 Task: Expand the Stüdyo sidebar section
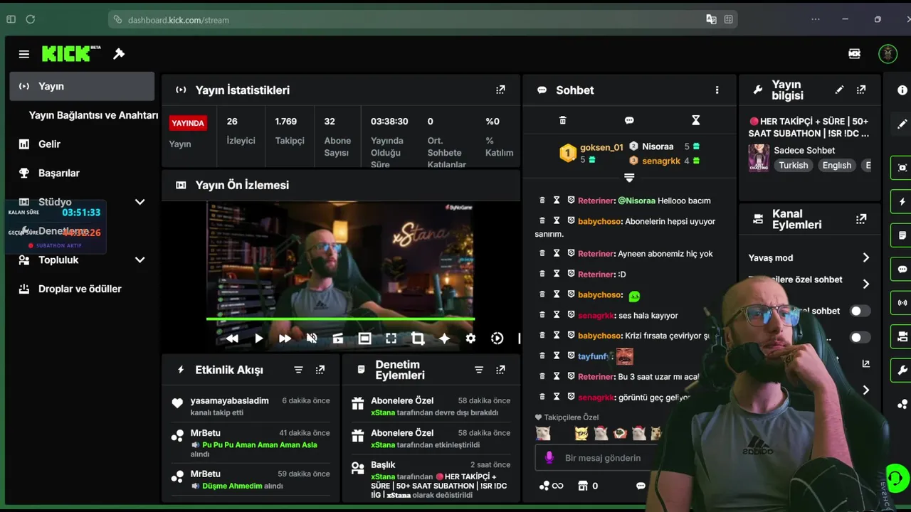tap(139, 202)
